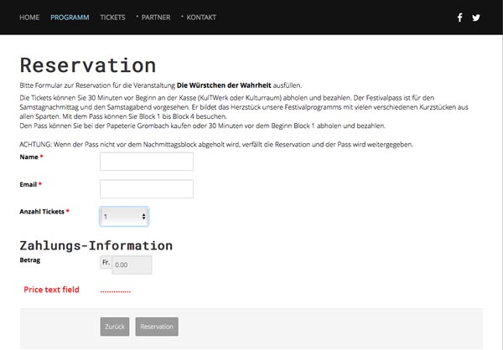Submit with the grey Reservation button
503x350 pixels.
pos(157,327)
